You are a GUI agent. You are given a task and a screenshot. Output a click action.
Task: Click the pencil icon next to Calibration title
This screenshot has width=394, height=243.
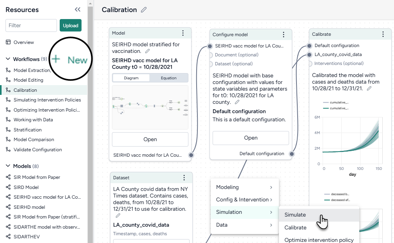click(x=144, y=10)
